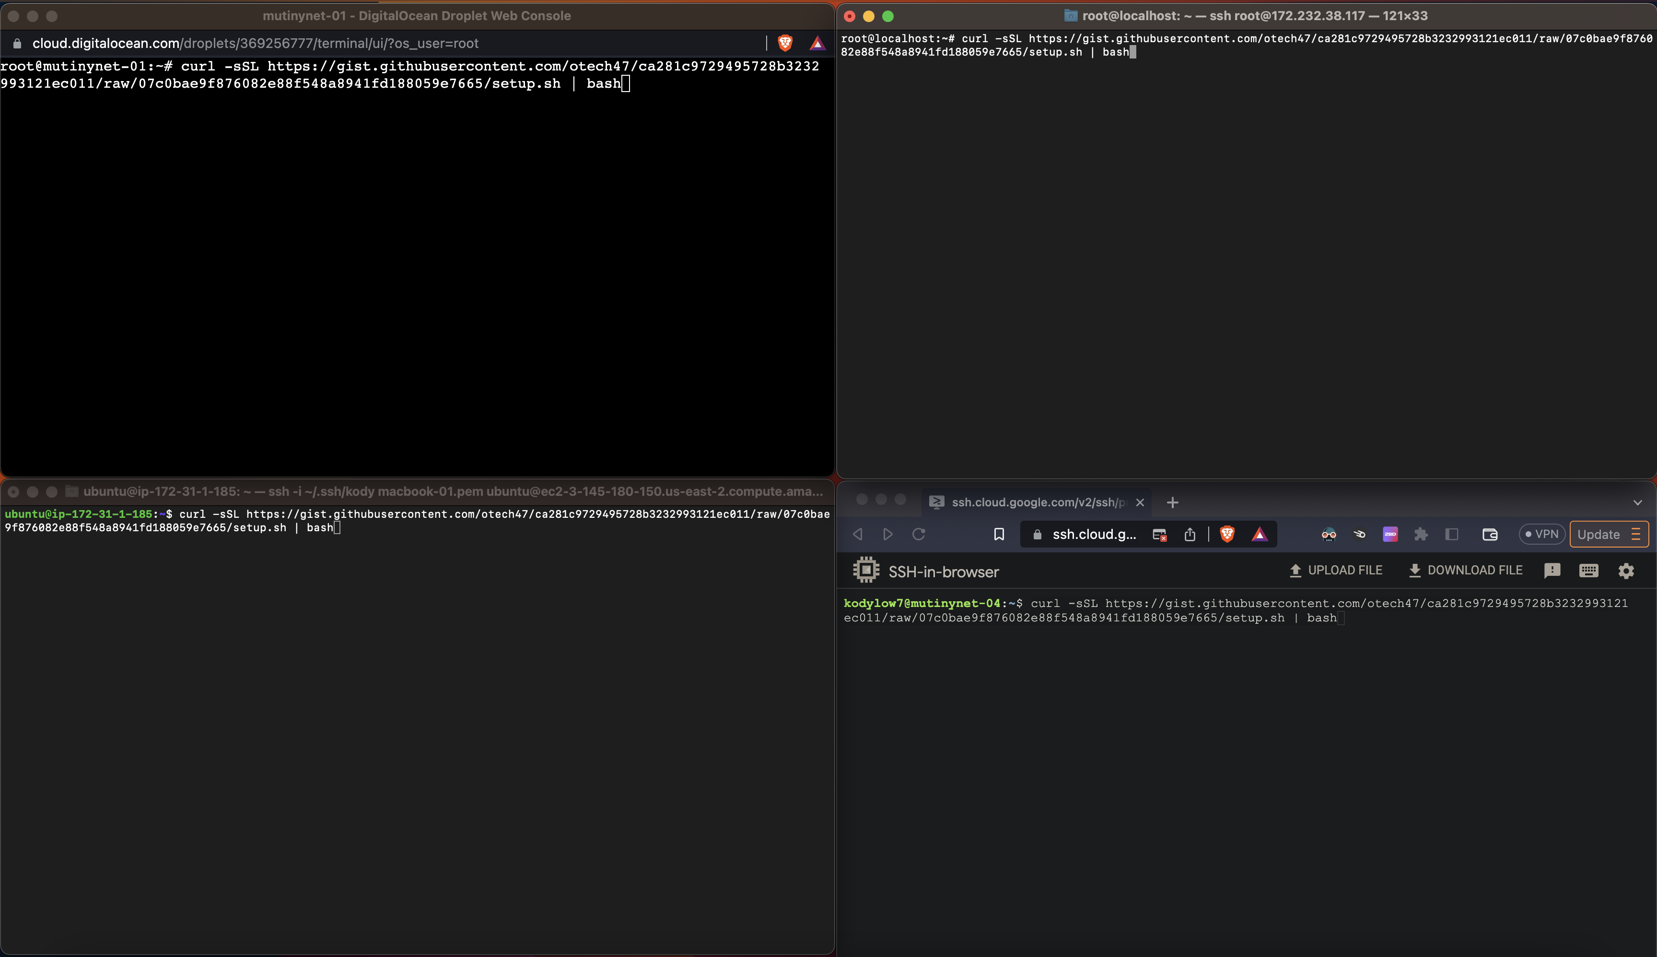This screenshot has height=957, width=1657.
Task: Click the goggles-face extension icon
Action: [1329, 535]
